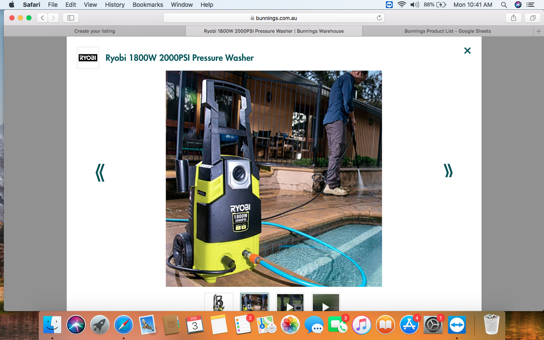Open Notification Center

(x=530, y=5)
